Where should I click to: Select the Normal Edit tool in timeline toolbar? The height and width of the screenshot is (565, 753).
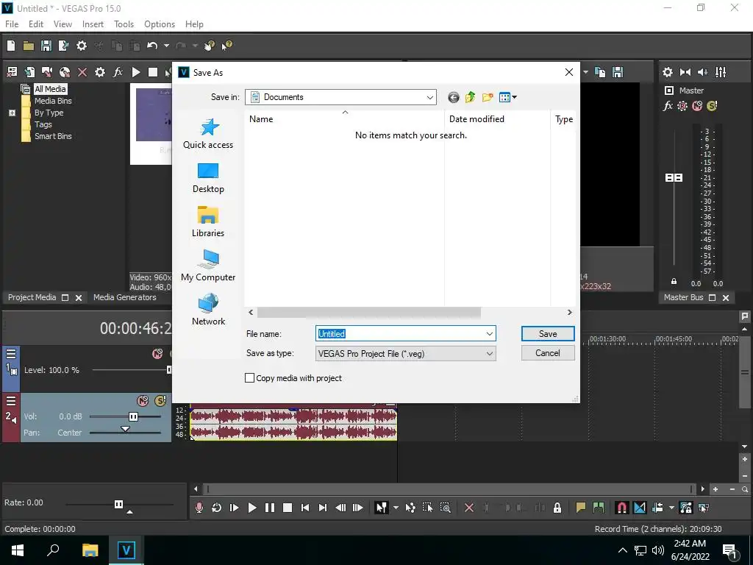click(x=381, y=508)
